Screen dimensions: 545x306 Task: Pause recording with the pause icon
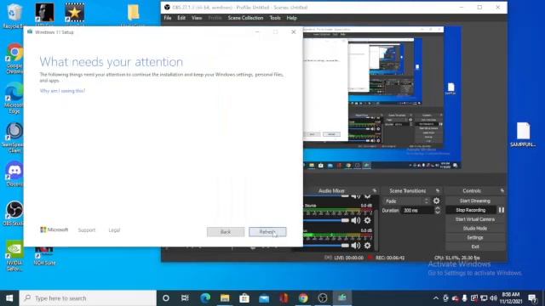[502, 210]
